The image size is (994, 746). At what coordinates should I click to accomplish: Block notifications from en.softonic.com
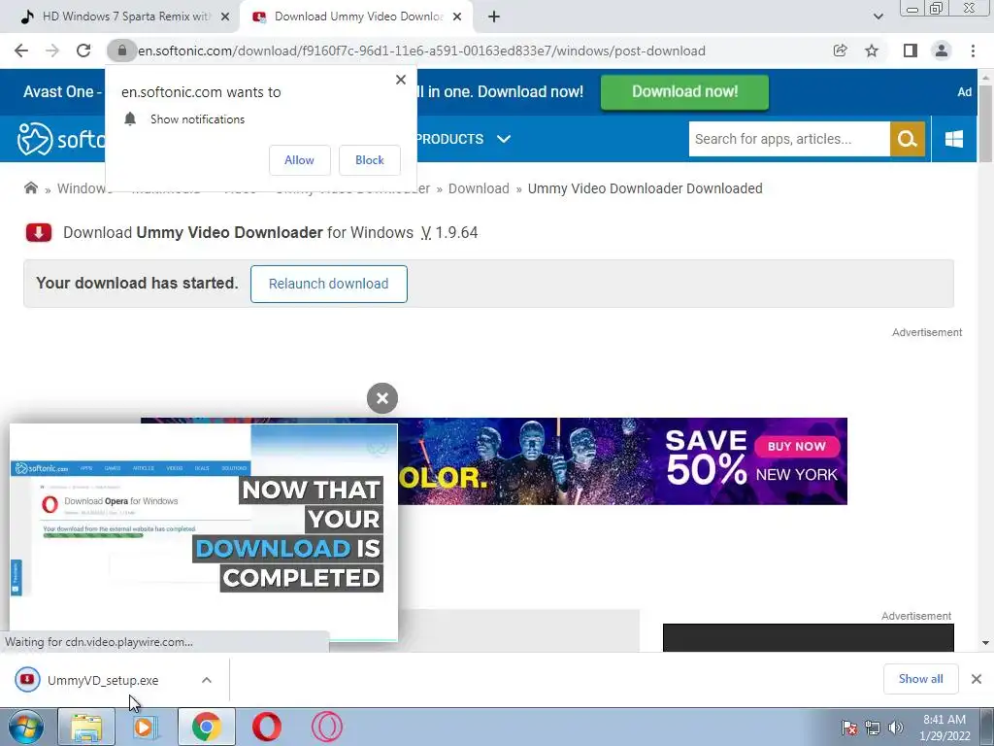(x=370, y=160)
